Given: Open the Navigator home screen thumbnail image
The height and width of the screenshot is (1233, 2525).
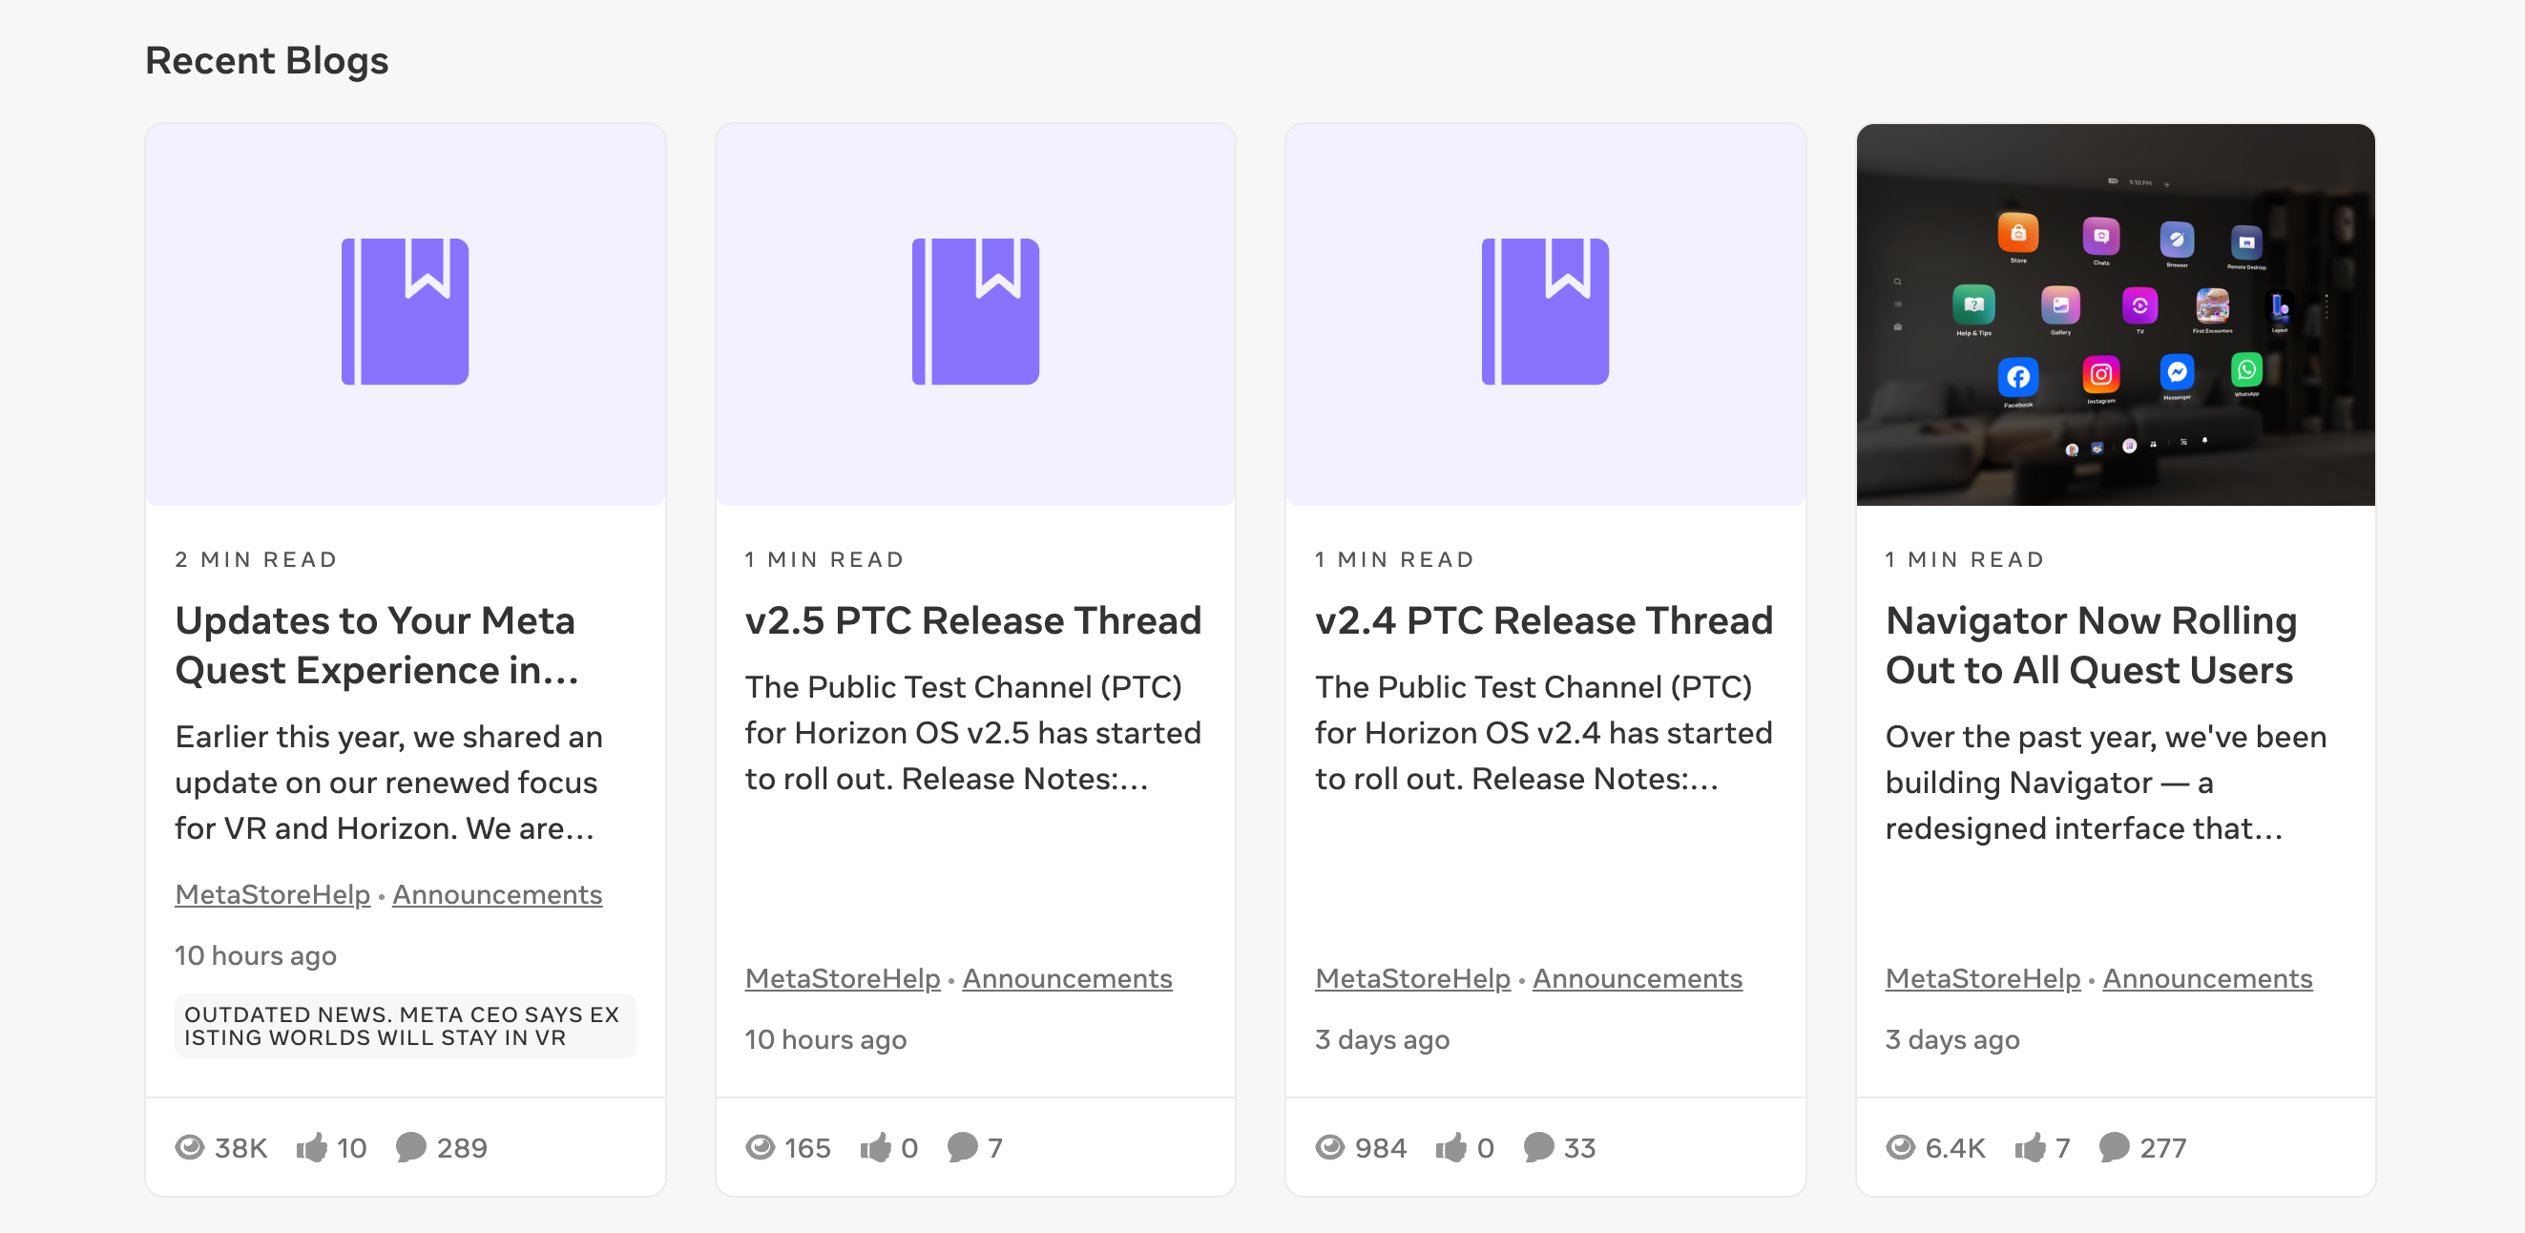Looking at the screenshot, I should pos(2116,315).
